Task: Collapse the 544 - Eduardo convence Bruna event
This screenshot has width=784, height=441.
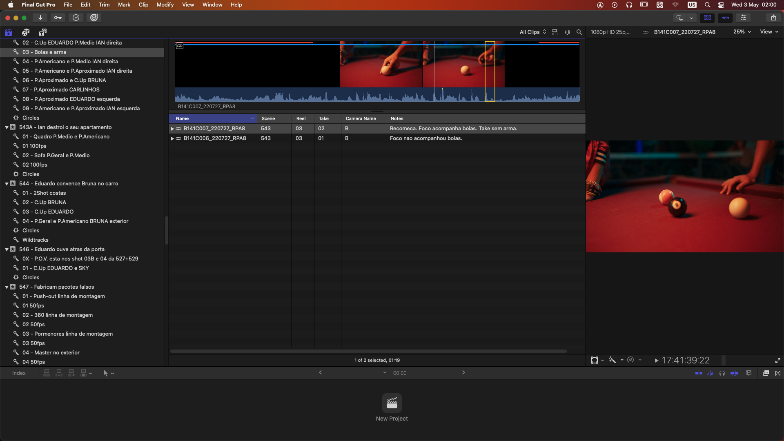Action: tap(7, 184)
